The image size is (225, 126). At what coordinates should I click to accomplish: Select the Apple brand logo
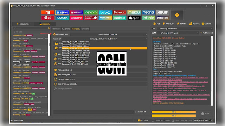(x=134, y=18)
